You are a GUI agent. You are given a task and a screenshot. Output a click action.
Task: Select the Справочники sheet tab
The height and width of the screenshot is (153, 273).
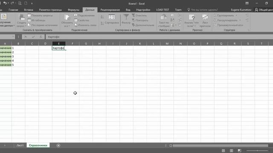tap(38, 145)
